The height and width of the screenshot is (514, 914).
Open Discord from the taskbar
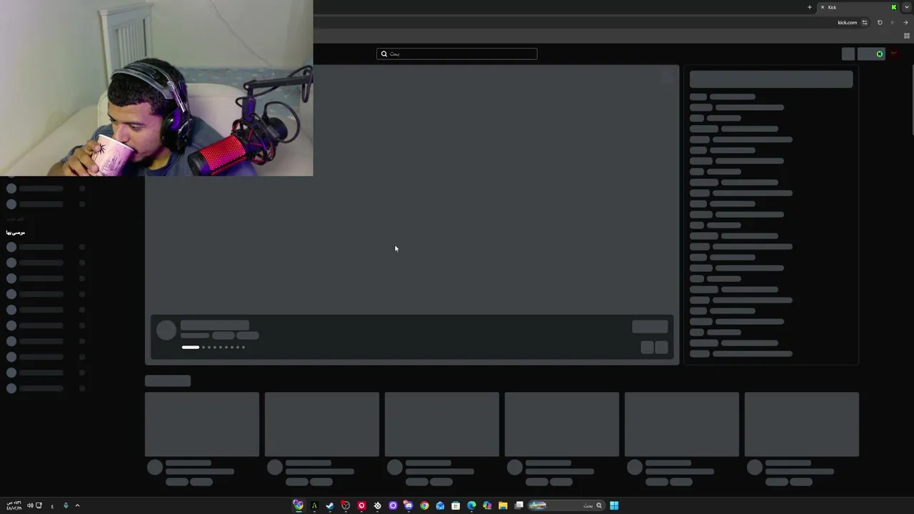(408, 505)
